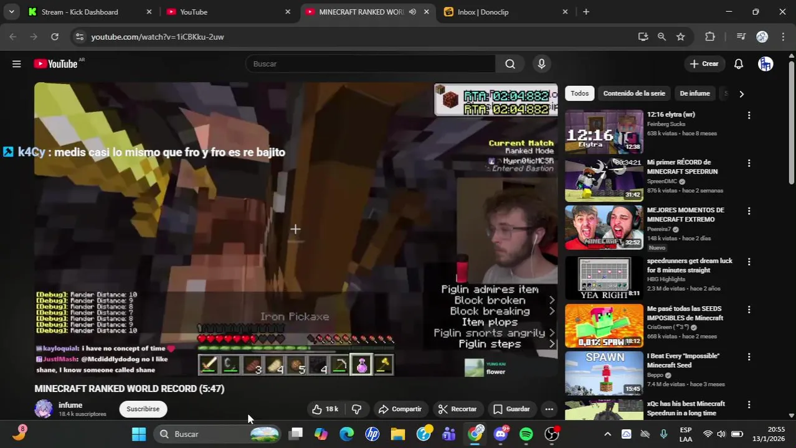Click the Recortar clip button
This screenshot has height=448, width=796.
pos(457,409)
